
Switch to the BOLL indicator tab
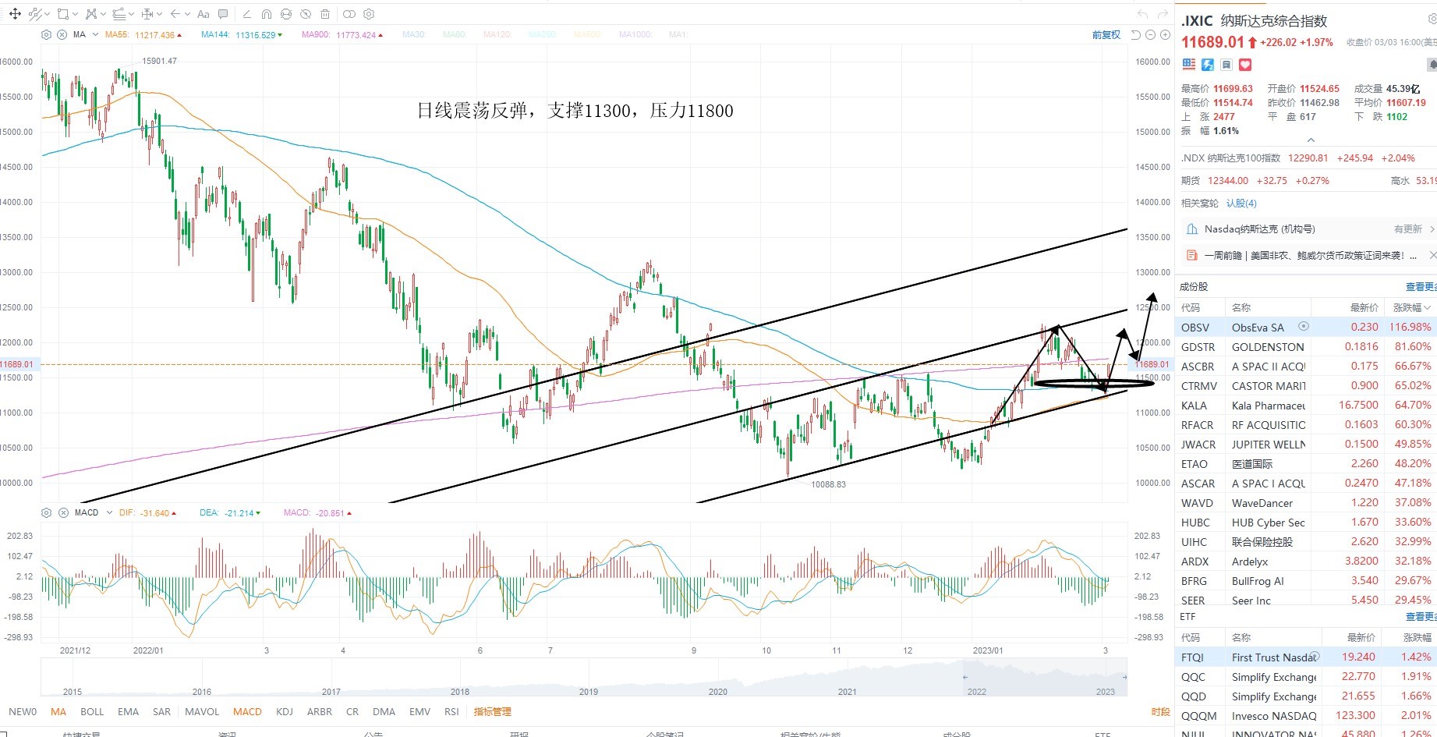pyautogui.click(x=92, y=712)
